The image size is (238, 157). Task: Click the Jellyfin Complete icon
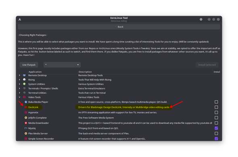tap(26, 118)
